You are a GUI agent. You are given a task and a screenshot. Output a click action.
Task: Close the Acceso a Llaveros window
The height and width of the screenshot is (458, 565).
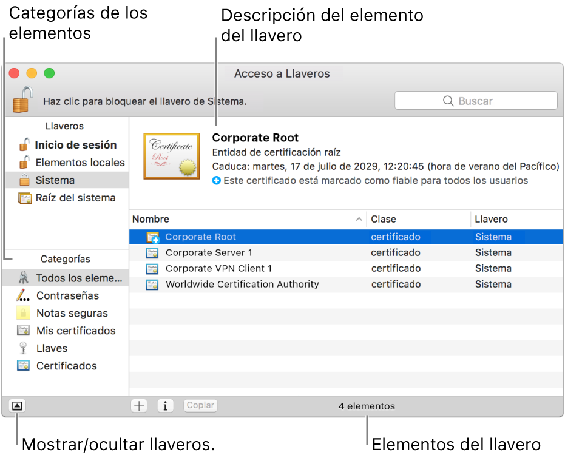[x=14, y=73]
